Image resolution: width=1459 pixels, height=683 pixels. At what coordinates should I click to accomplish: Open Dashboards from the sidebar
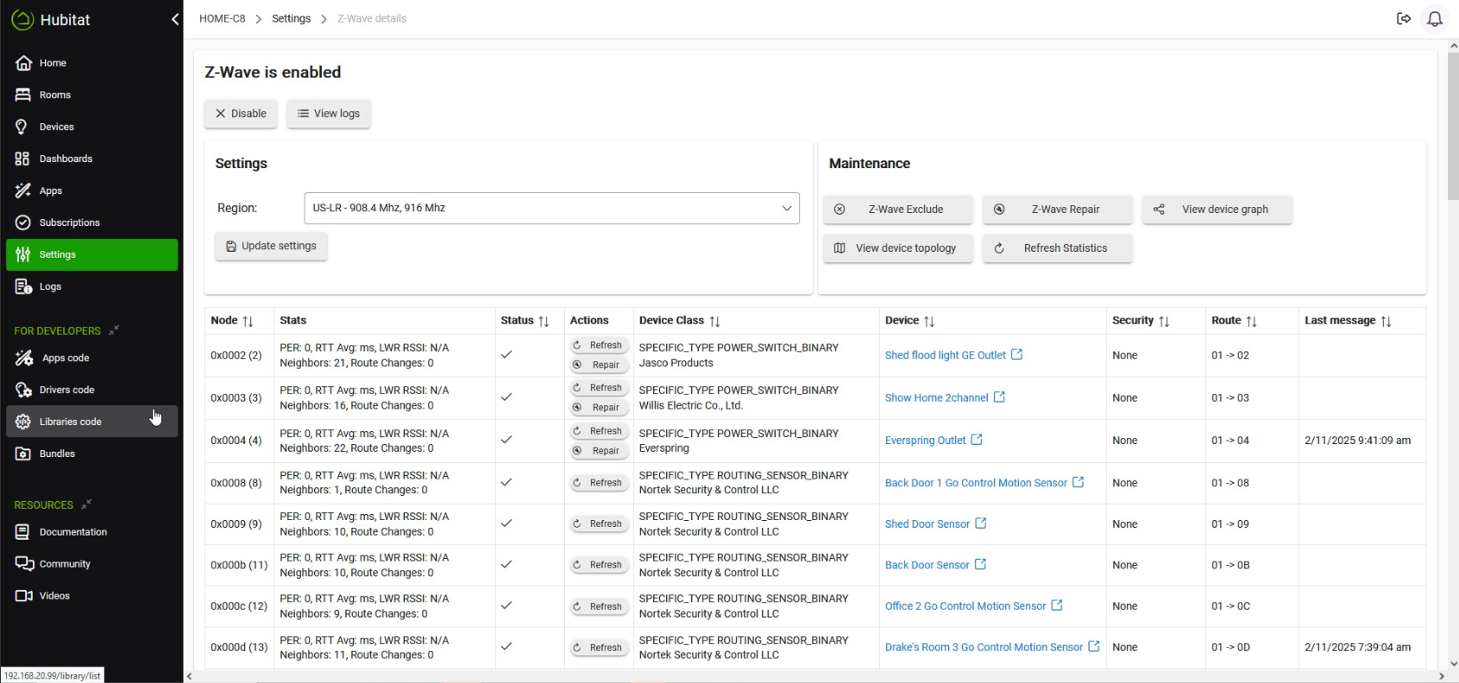(x=91, y=159)
